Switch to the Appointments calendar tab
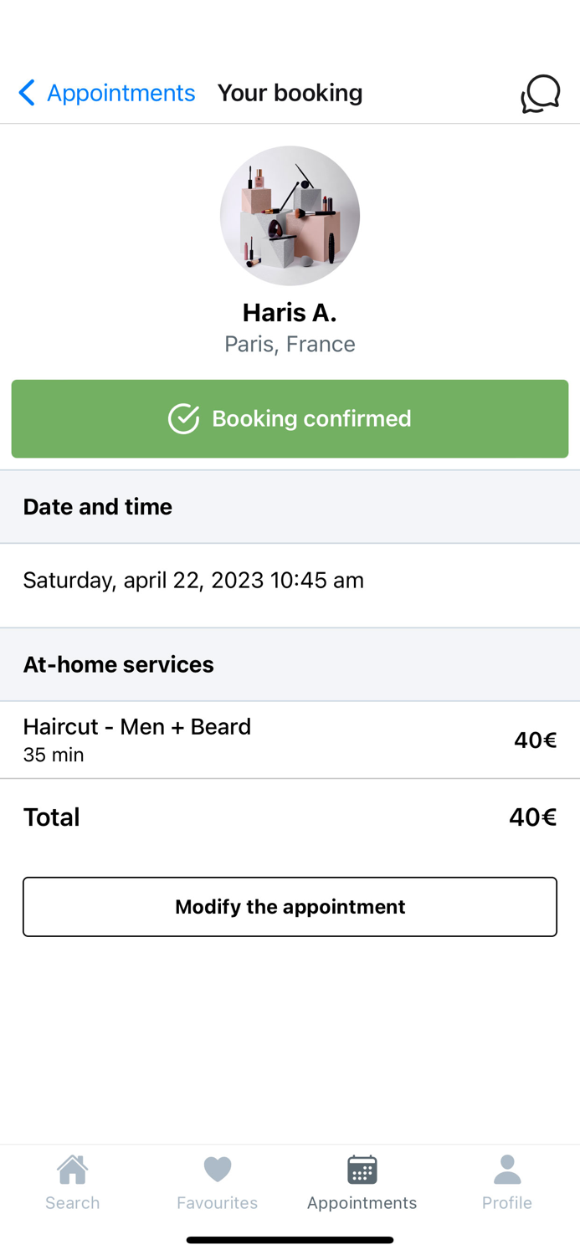Viewport: 580px width, 1255px height. click(362, 1170)
